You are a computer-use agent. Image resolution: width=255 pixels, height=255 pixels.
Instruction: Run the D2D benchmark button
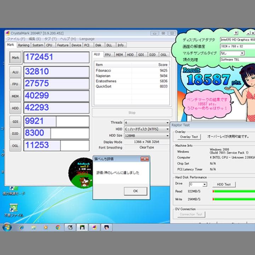coord(15,134)
